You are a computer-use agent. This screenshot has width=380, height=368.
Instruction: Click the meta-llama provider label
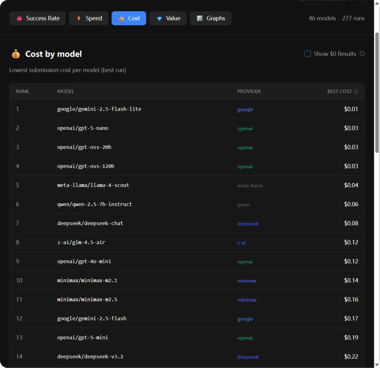coord(250,186)
